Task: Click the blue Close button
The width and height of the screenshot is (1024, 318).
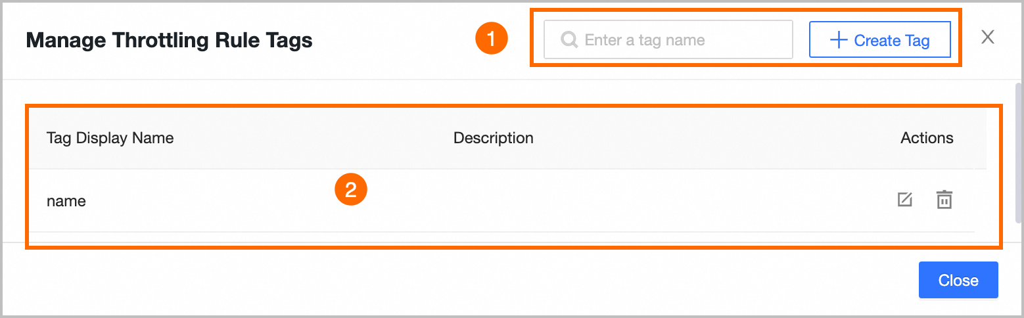Action: click(x=958, y=280)
